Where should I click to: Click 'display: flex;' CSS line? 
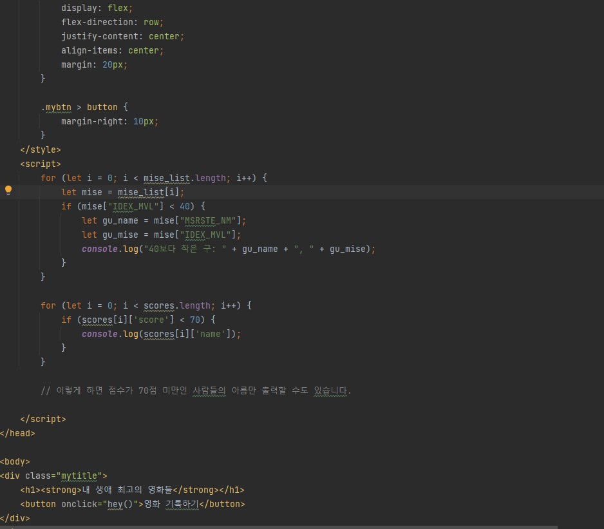(x=97, y=8)
